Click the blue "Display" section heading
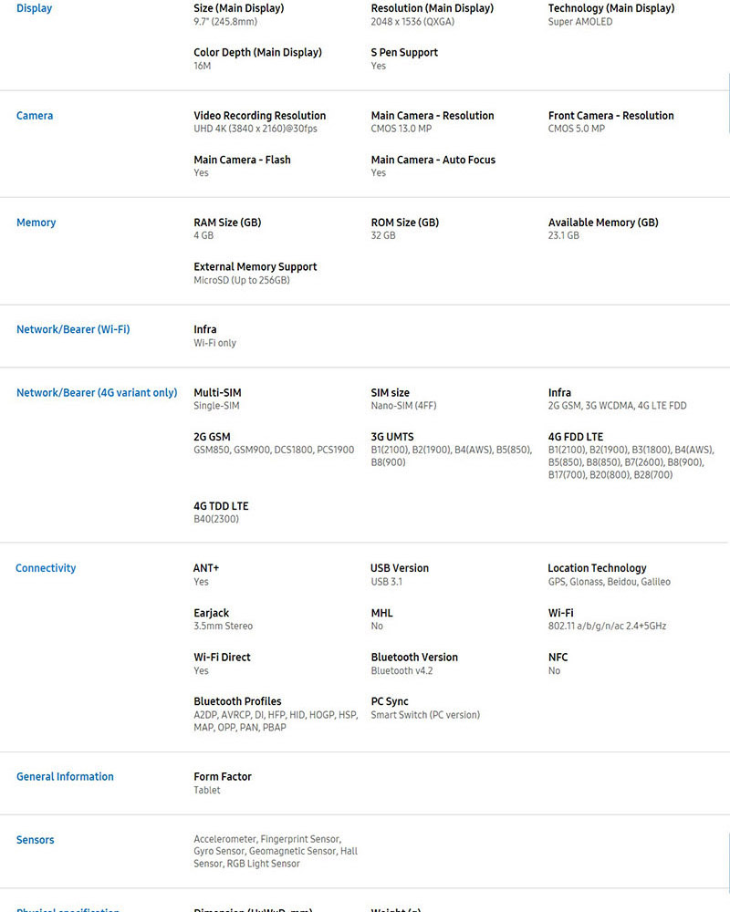The width and height of the screenshot is (730, 912). pos(35,8)
